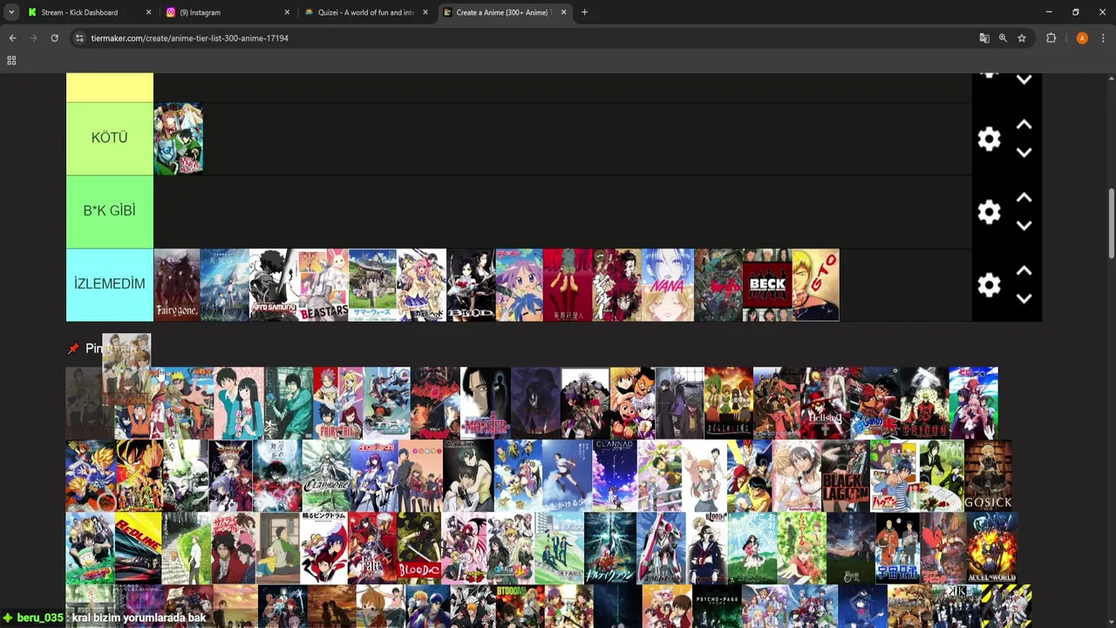The width and height of the screenshot is (1116, 628).
Task: Pick the Accel World poster from the pool
Action: [992, 549]
